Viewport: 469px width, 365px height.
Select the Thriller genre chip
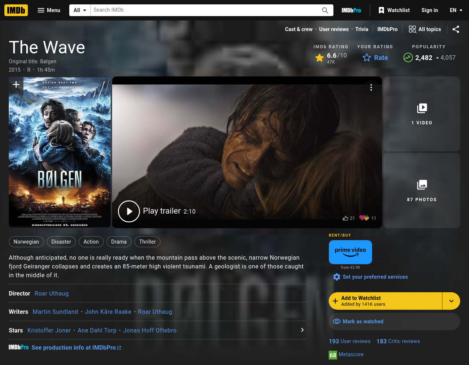tap(147, 242)
